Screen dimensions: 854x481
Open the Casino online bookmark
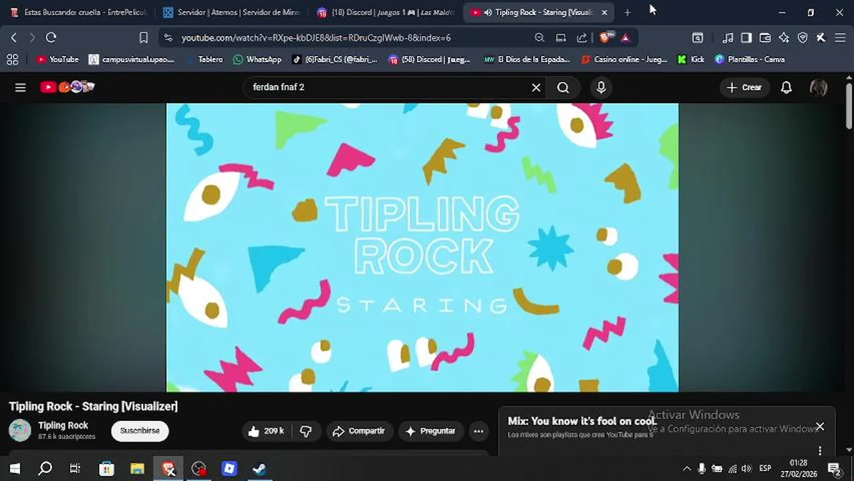point(624,59)
